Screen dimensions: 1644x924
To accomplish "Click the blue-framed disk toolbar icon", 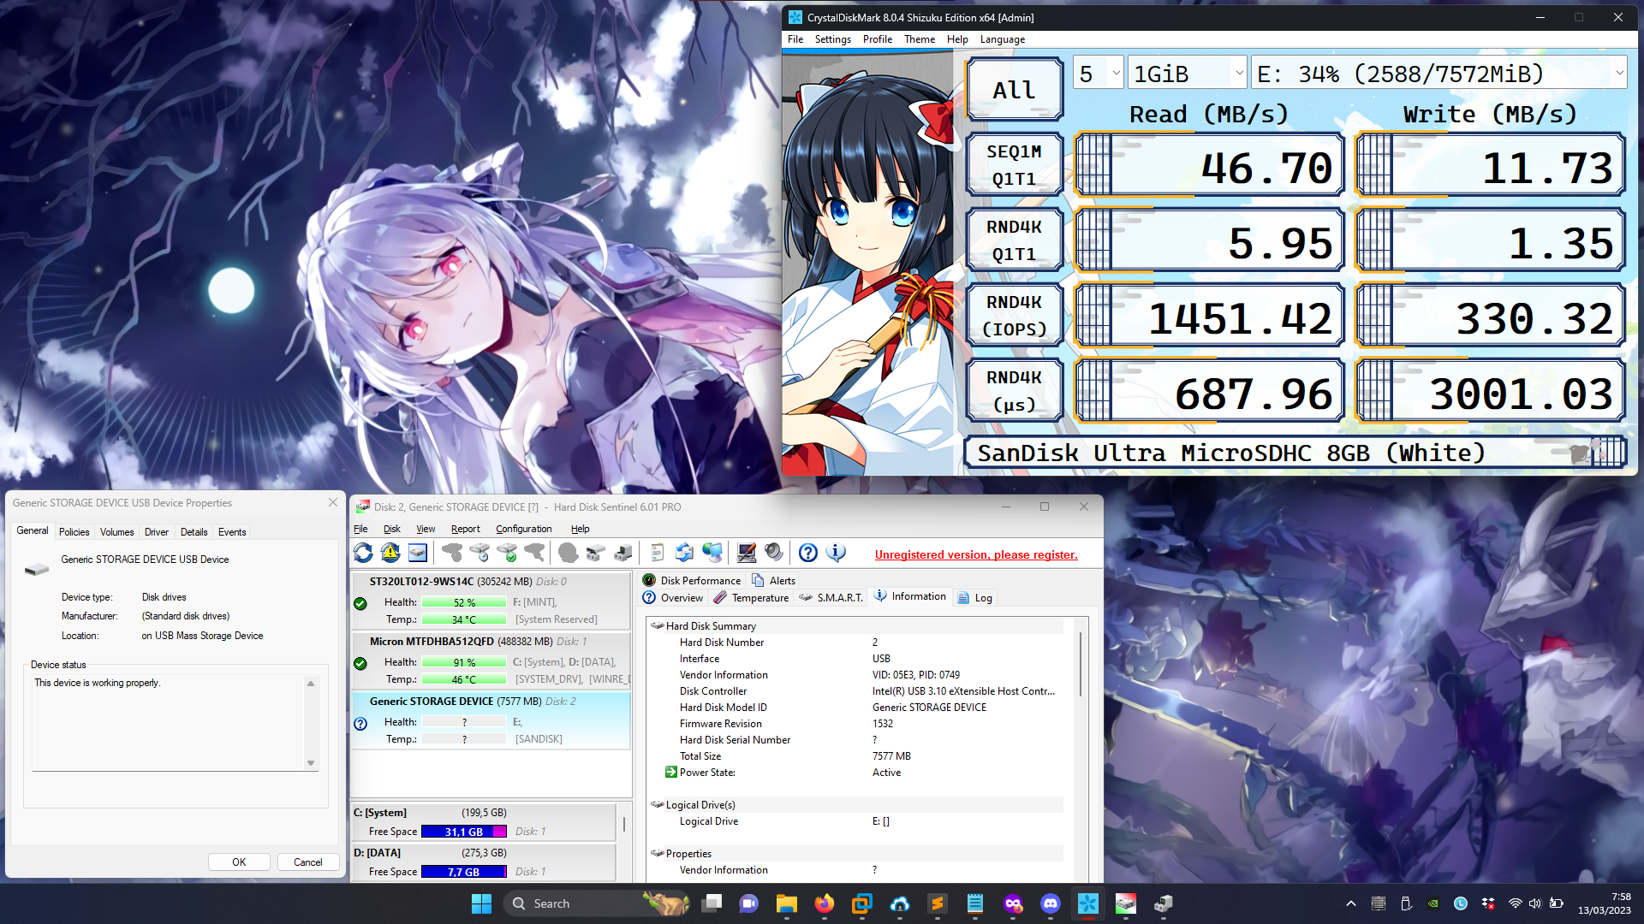I will pos(418,553).
